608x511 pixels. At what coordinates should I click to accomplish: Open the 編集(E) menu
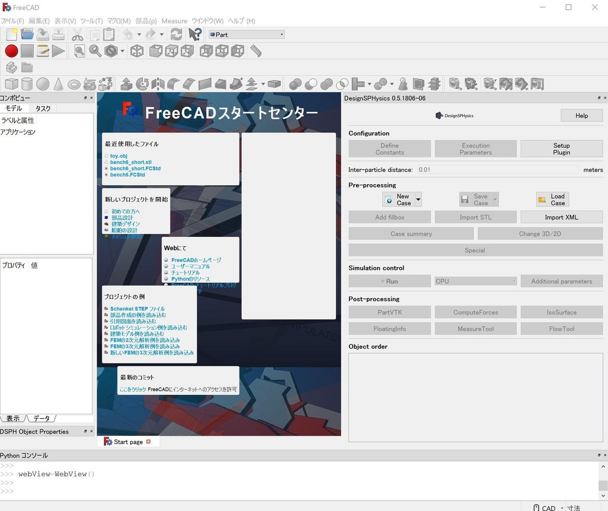click(x=39, y=21)
